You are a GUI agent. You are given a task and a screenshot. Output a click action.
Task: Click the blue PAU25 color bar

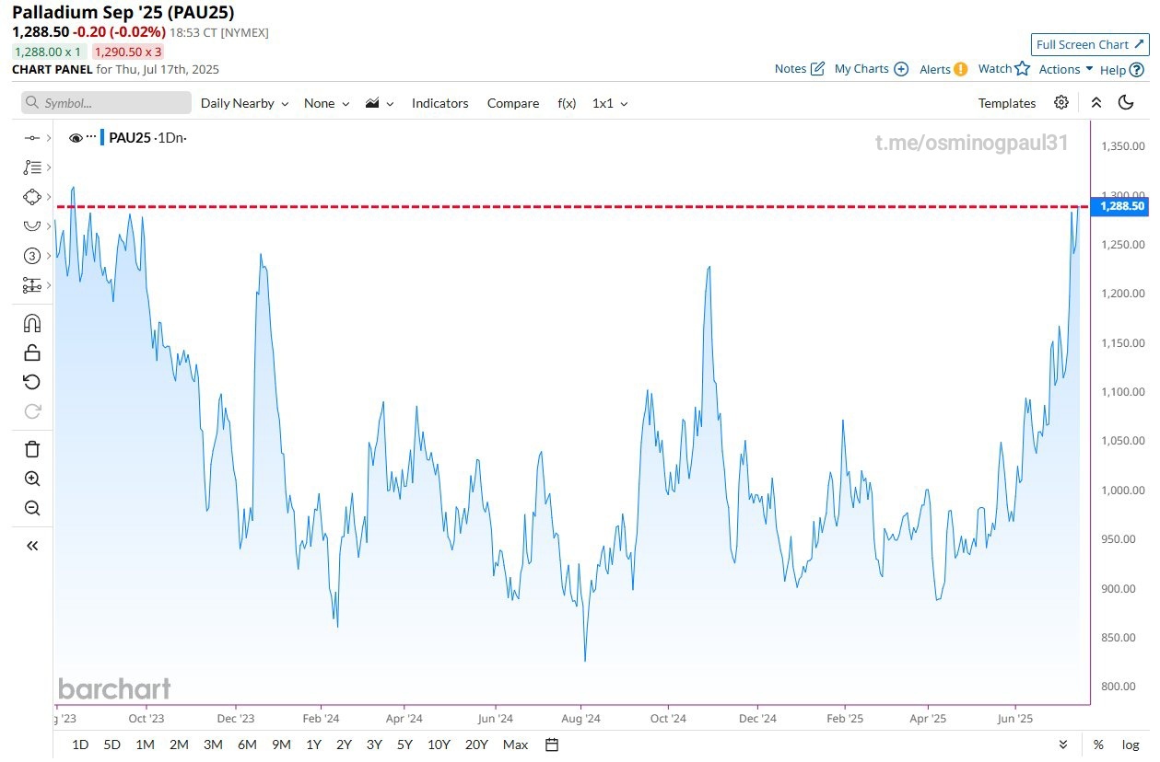(x=102, y=138)
